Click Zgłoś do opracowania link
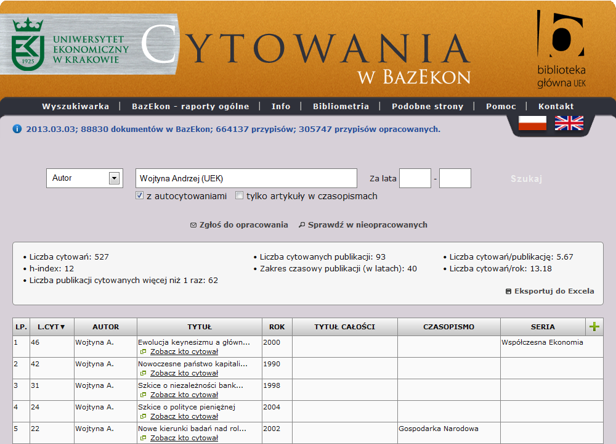616x444 pixels. coord(243,225)
